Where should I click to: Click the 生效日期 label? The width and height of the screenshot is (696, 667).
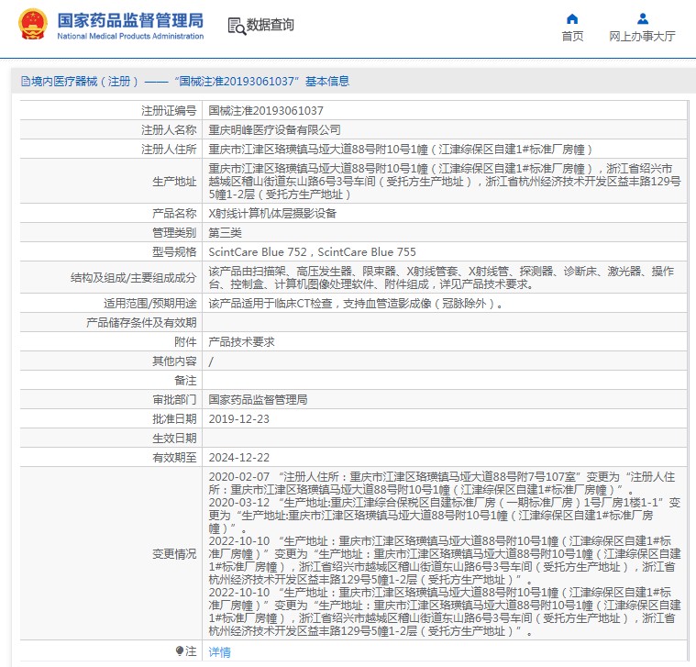[174, 439]
